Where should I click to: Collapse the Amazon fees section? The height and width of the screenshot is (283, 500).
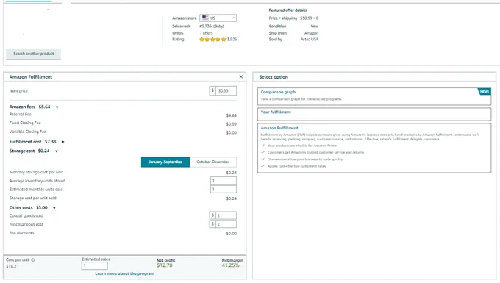point(57,107)
